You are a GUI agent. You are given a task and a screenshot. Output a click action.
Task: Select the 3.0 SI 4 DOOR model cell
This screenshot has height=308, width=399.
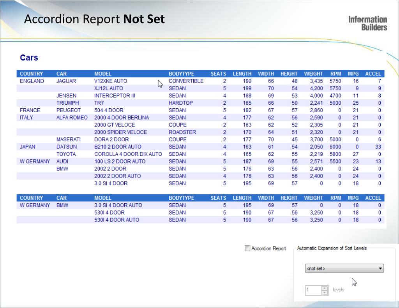click(111, 183)
